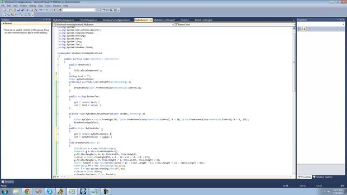Open the Data menu

[41, 6]
